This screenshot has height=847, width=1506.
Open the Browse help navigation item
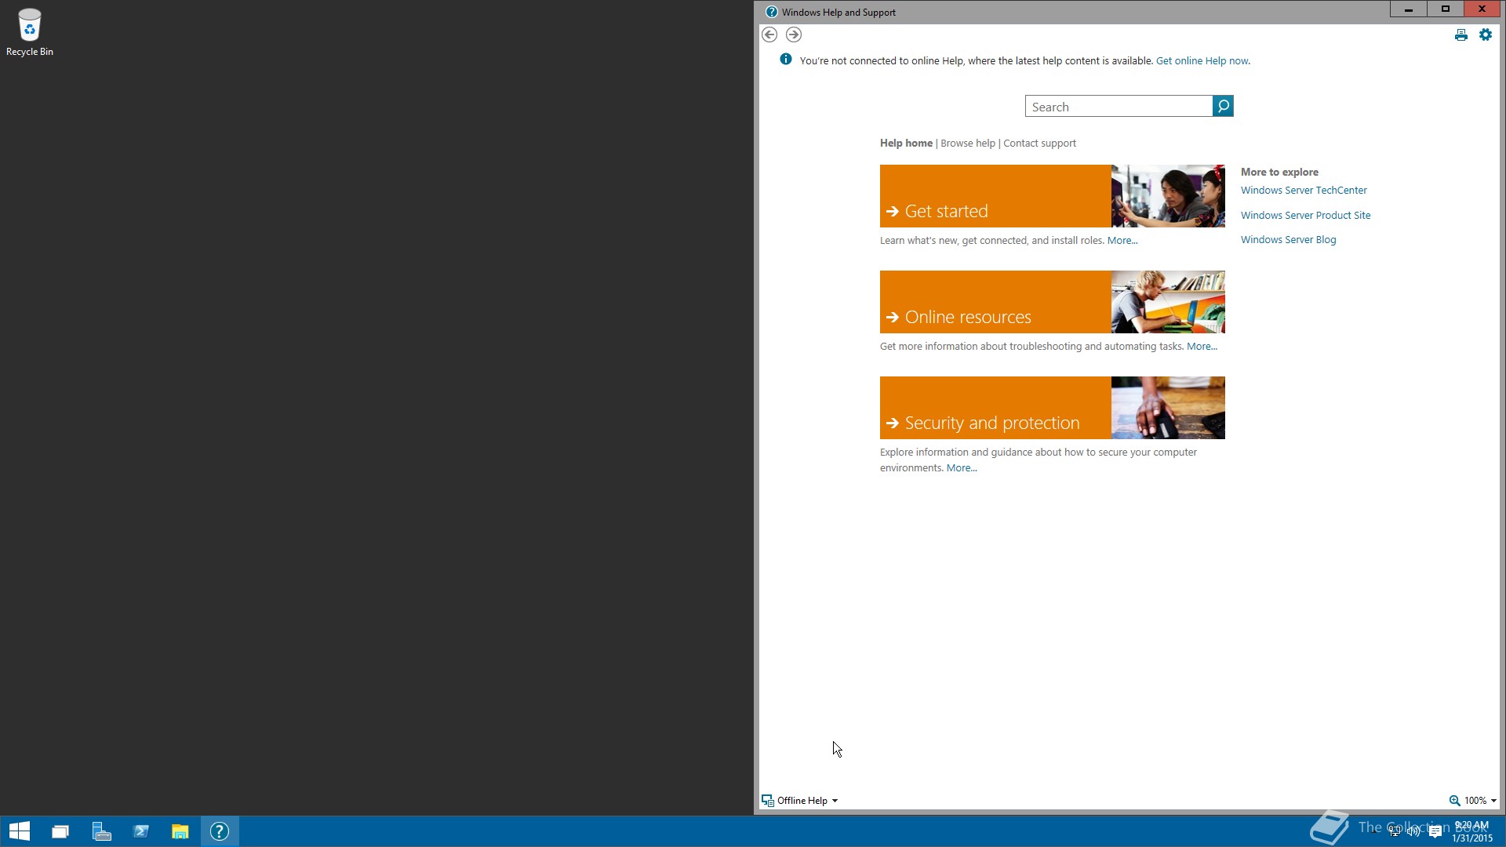tap(968, 143)
